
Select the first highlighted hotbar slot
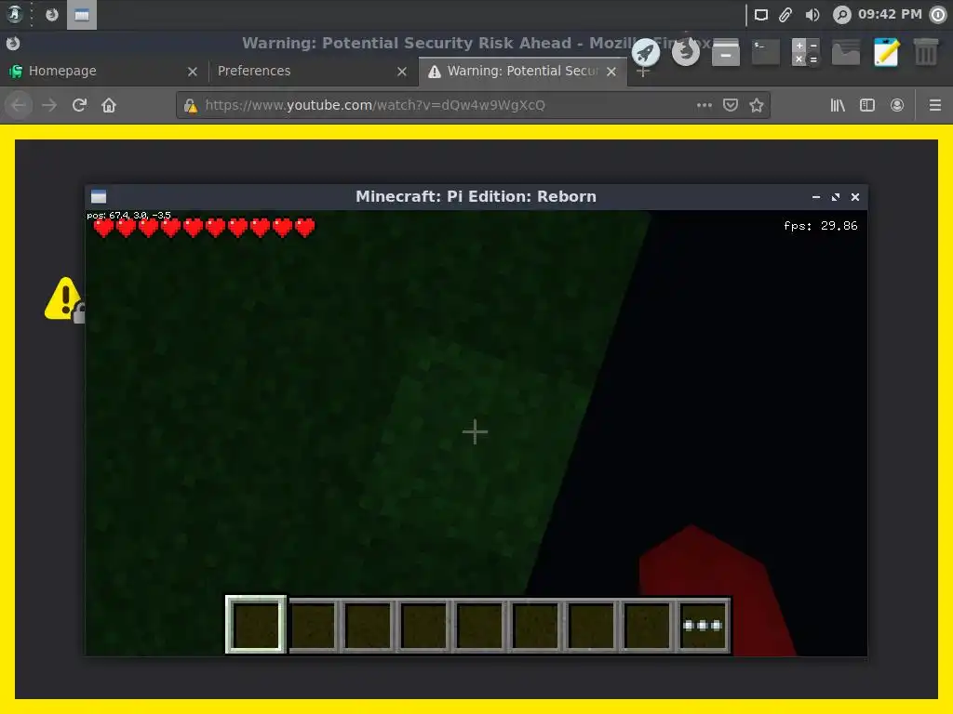point(256,625)
